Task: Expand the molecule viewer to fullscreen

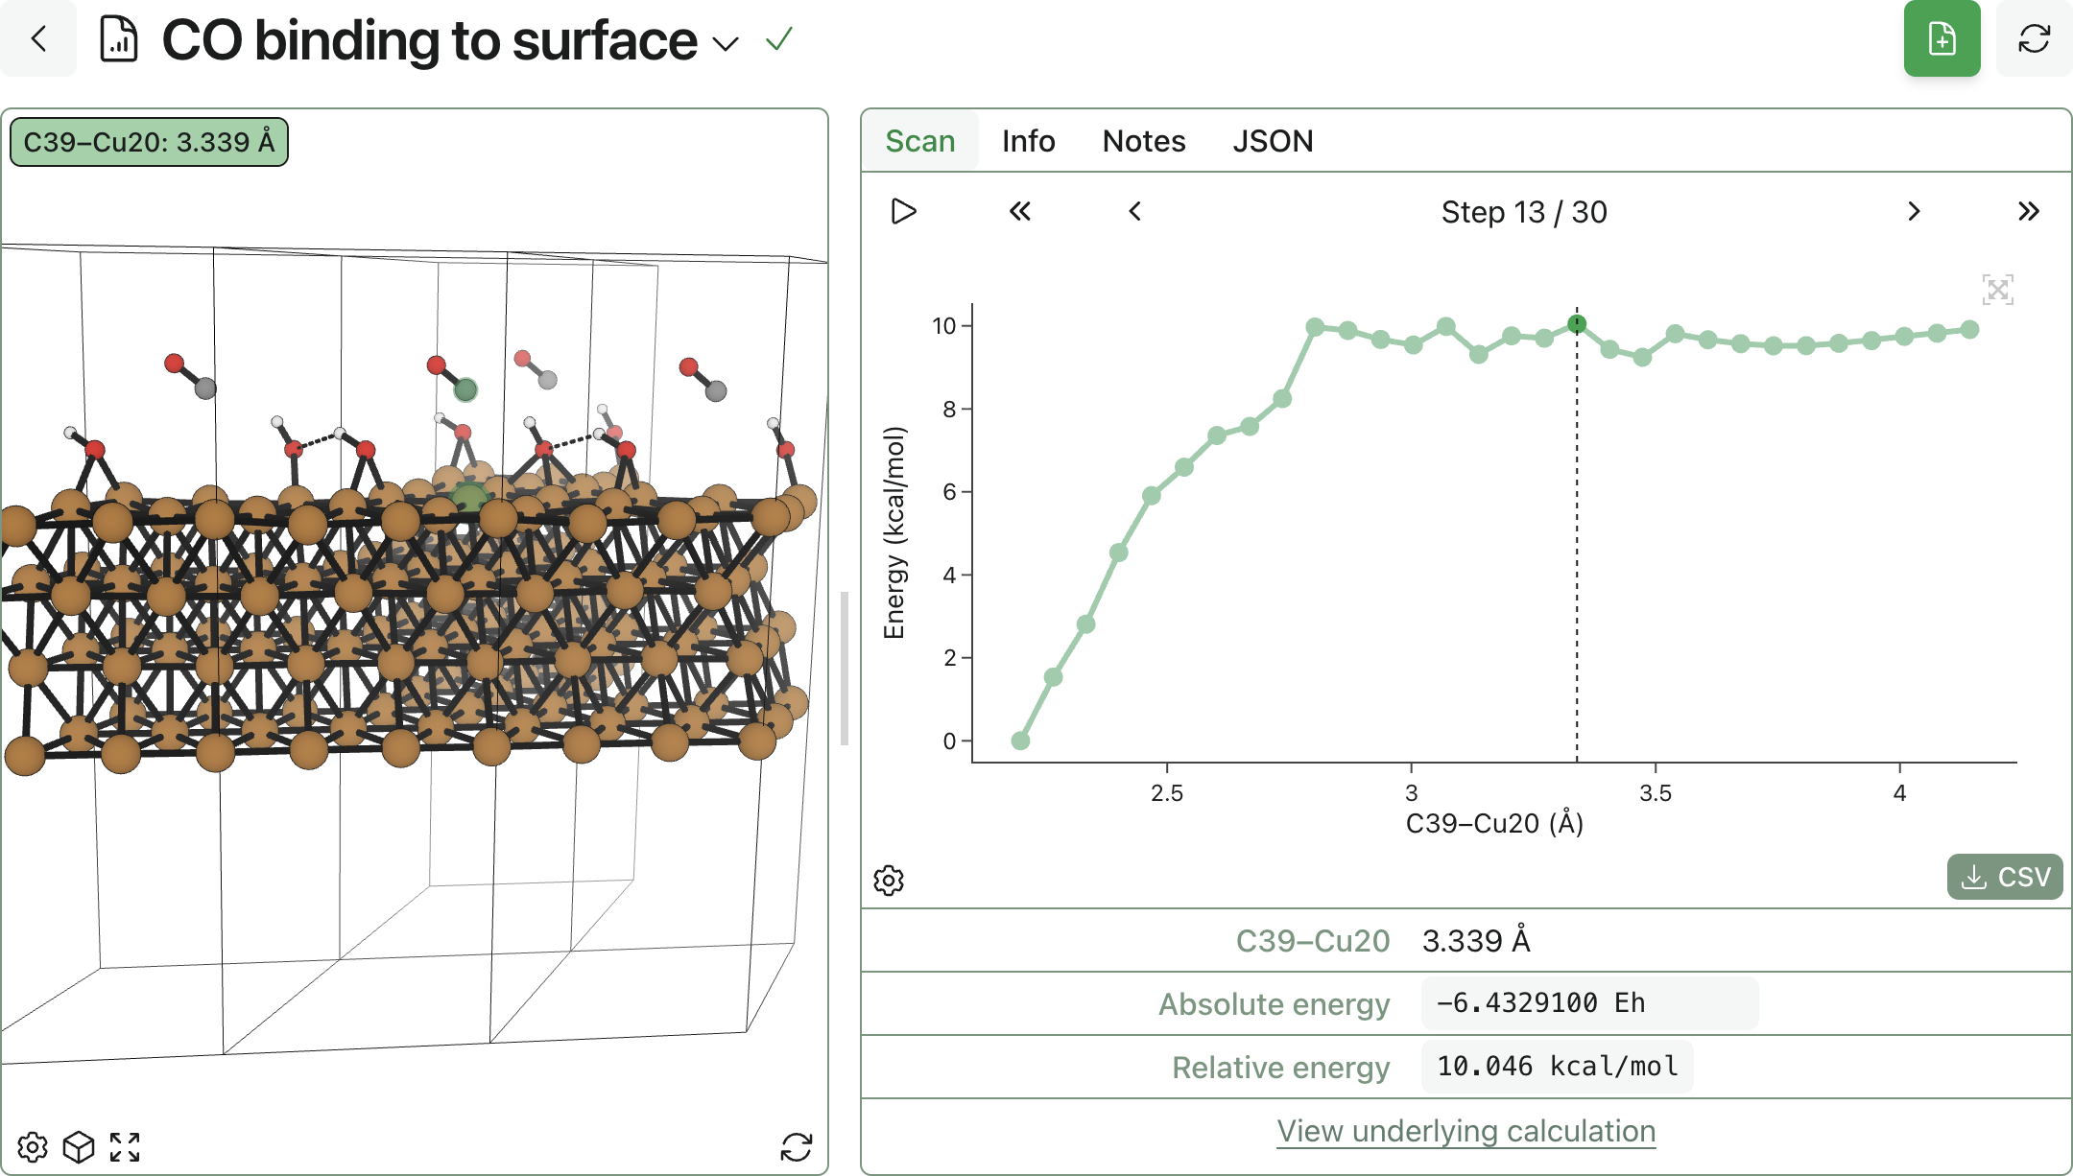Action: point(125,1146)
